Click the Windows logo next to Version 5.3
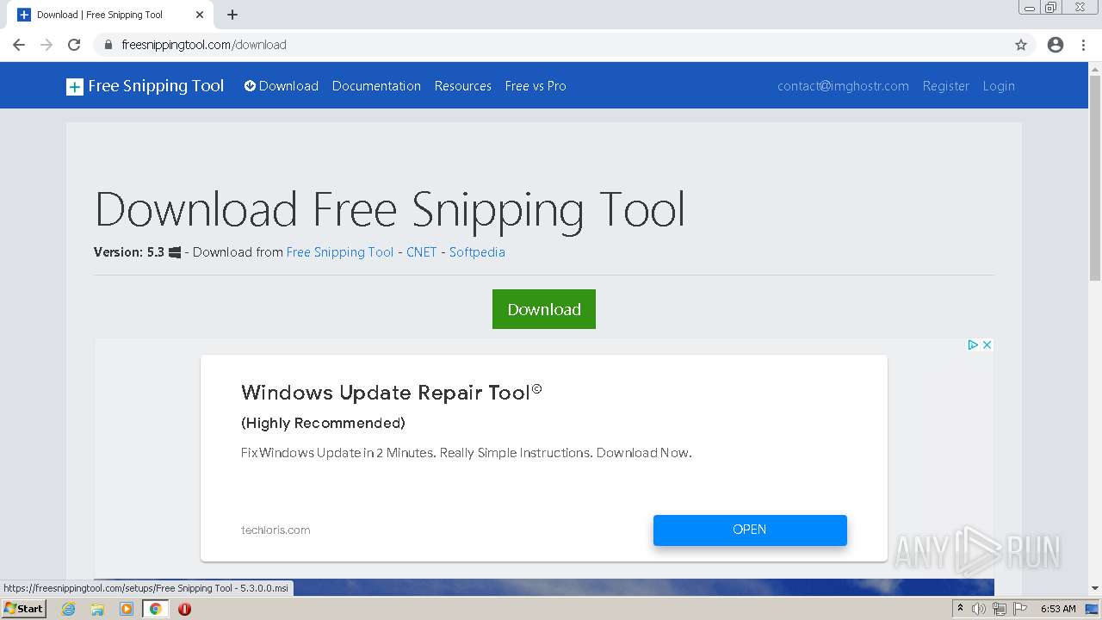 (175, 252)
